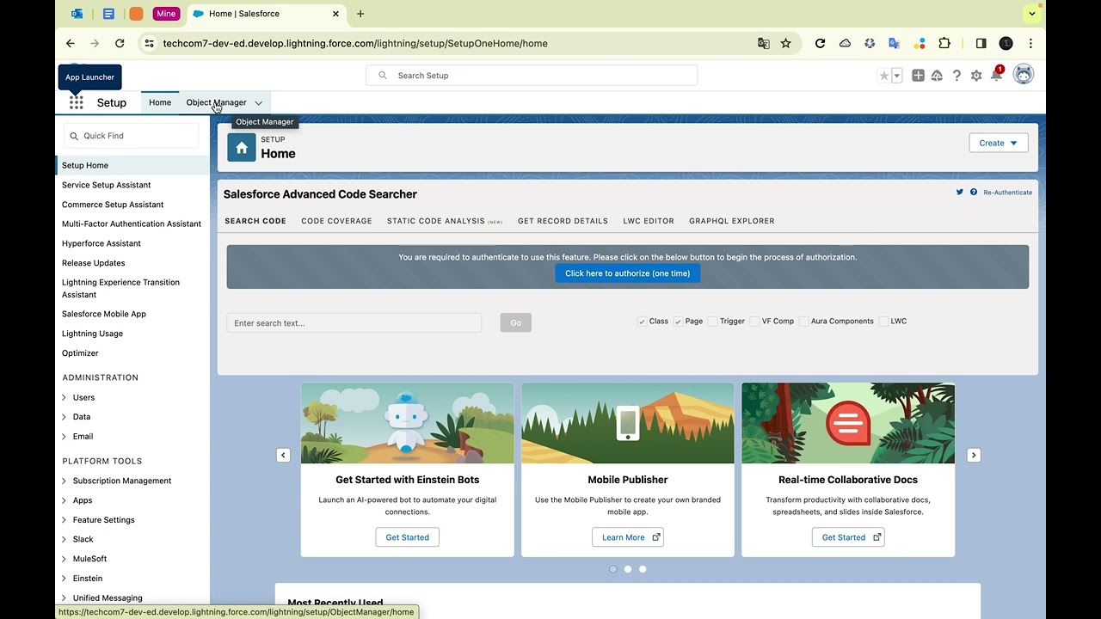The width and height of the screenshot is (1101, 619).
Task: Click the cloud extension icon
Action: 845,43
